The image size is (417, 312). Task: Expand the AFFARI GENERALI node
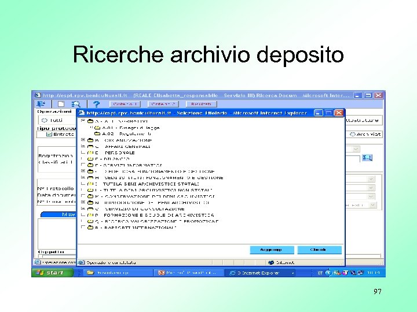pyautogui.click(x=83, y=146)
